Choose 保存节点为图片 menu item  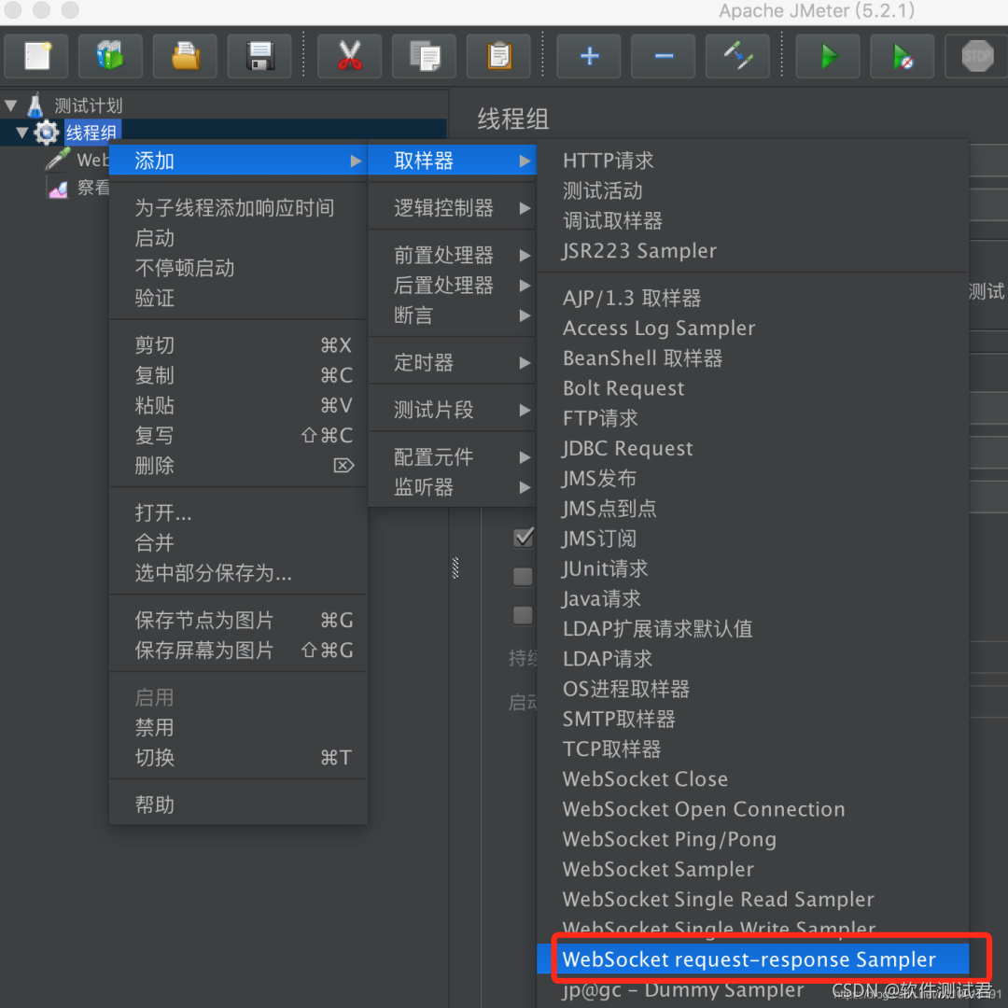(238, 620)
